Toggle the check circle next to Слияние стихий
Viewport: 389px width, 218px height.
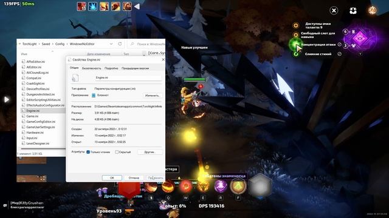(x=339, y=54)
